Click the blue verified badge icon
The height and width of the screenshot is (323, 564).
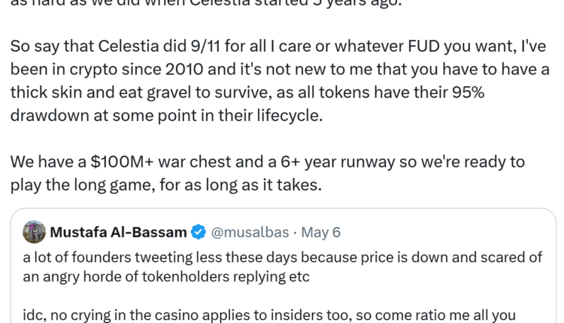(201, 232)
